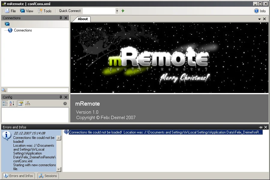Pin the Config panel
Viewport: 270px width, 180px height.
coord(61,97)
